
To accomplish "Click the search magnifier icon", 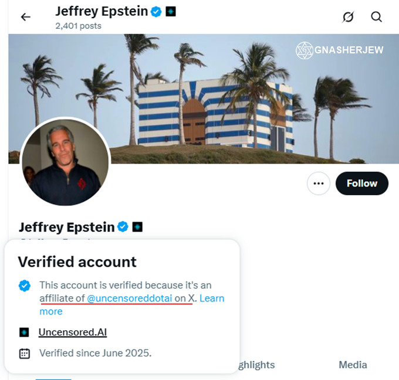I will point(377,17).
